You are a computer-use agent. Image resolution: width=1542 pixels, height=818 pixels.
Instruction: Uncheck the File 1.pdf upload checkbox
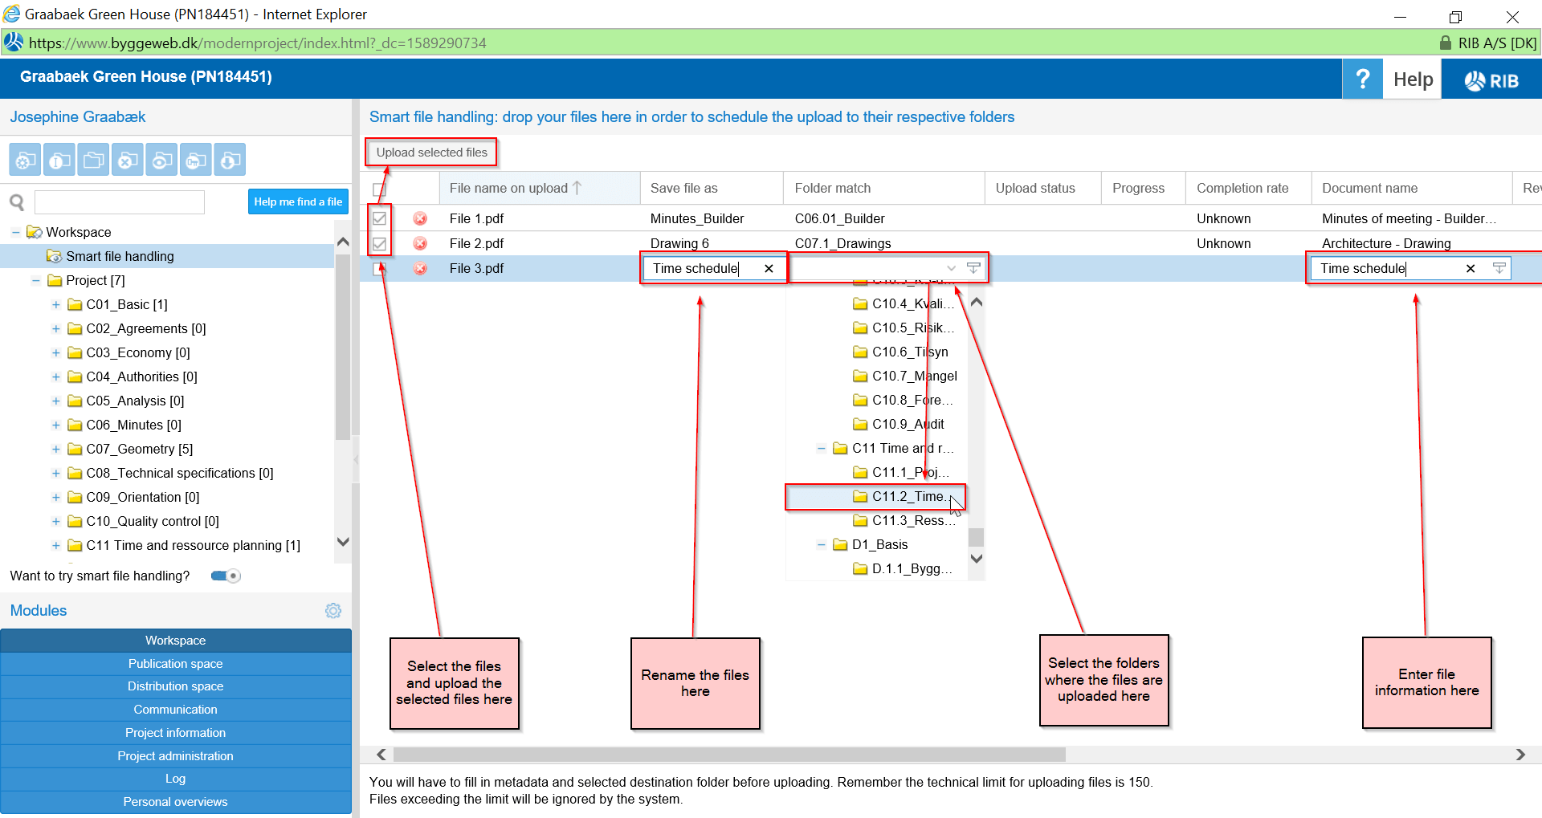pos(379,218)
